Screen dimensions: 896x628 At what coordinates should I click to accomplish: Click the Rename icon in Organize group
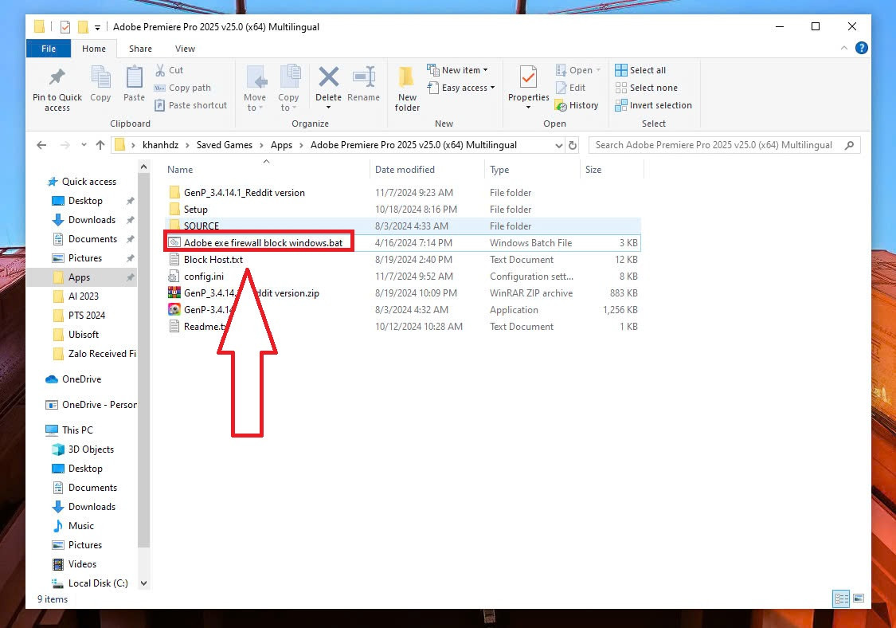coord(363,78)
